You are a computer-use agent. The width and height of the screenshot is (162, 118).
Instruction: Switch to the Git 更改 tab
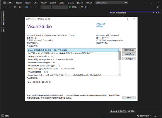[x=132, y=111]
